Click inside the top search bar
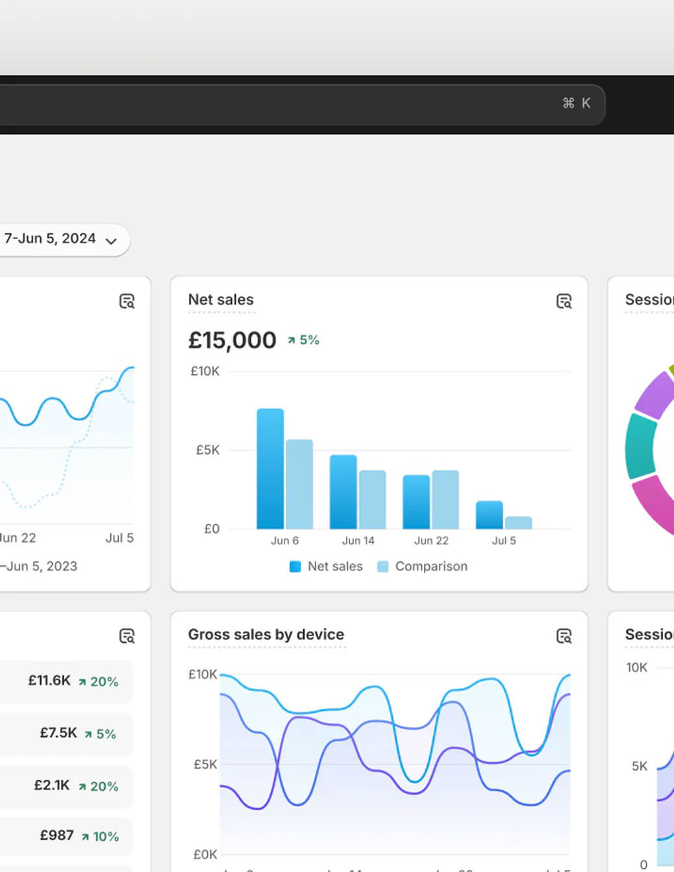The width and height of the screenshot is (674, 872). pos(292,103)
